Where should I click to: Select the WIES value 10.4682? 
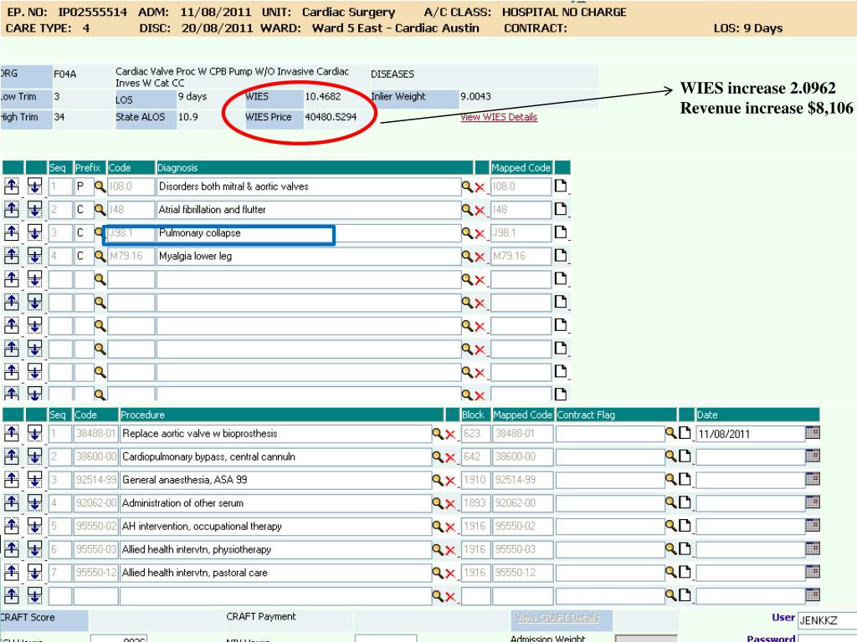(322, 97)
